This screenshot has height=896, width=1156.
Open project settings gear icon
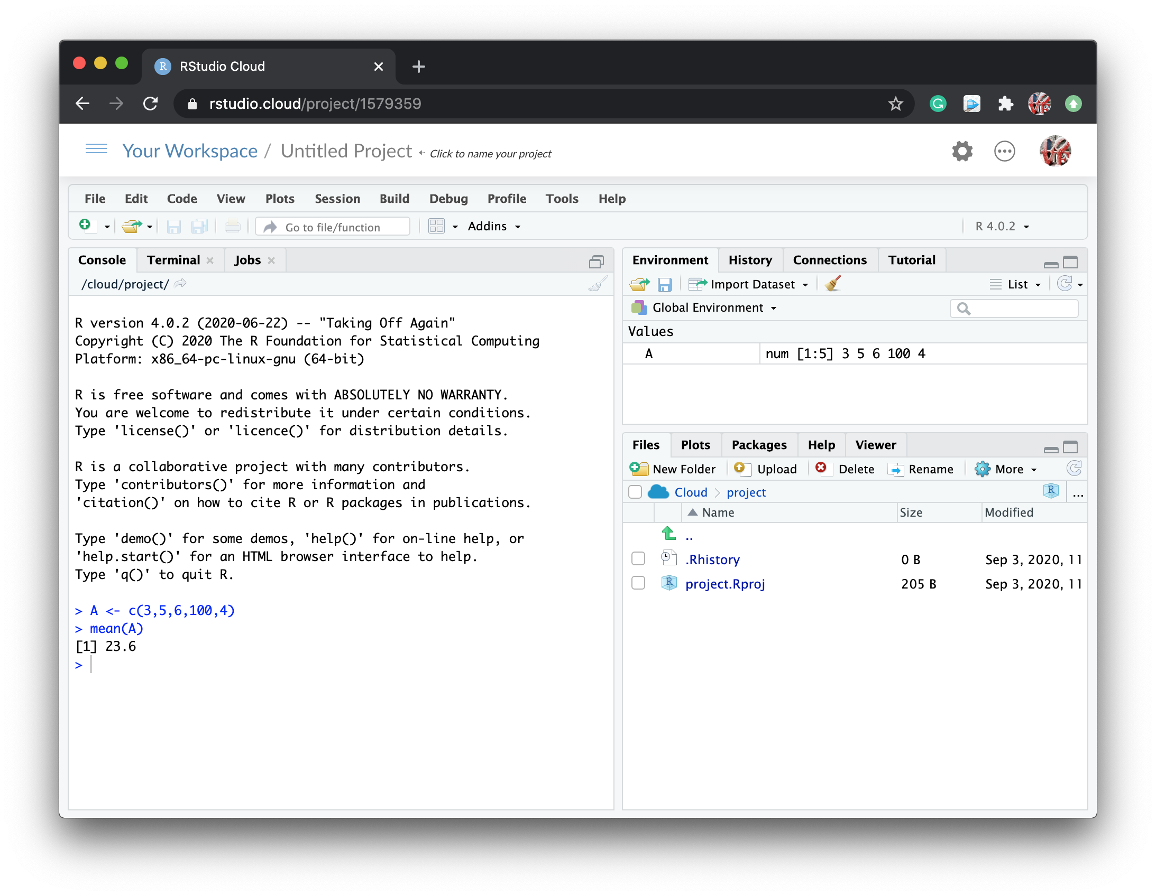point(962,152)
